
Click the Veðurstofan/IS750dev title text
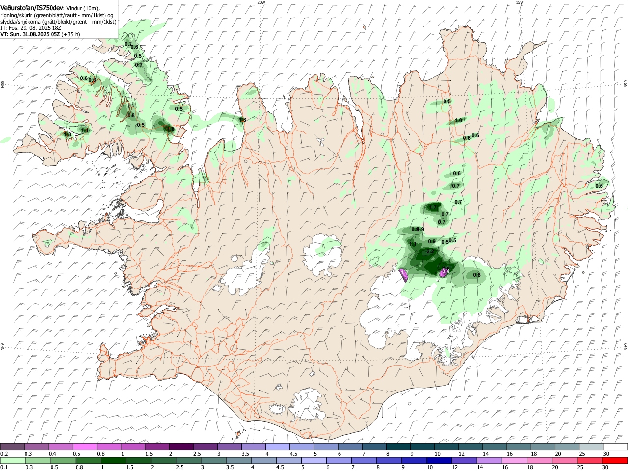tap(32, 7)
